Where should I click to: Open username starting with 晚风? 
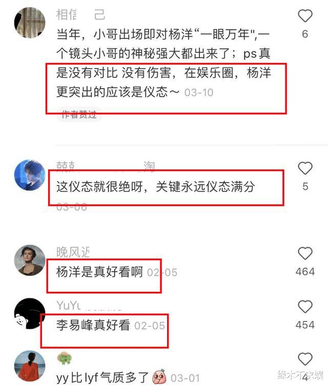pyautogui.click(x=73, y=252)
